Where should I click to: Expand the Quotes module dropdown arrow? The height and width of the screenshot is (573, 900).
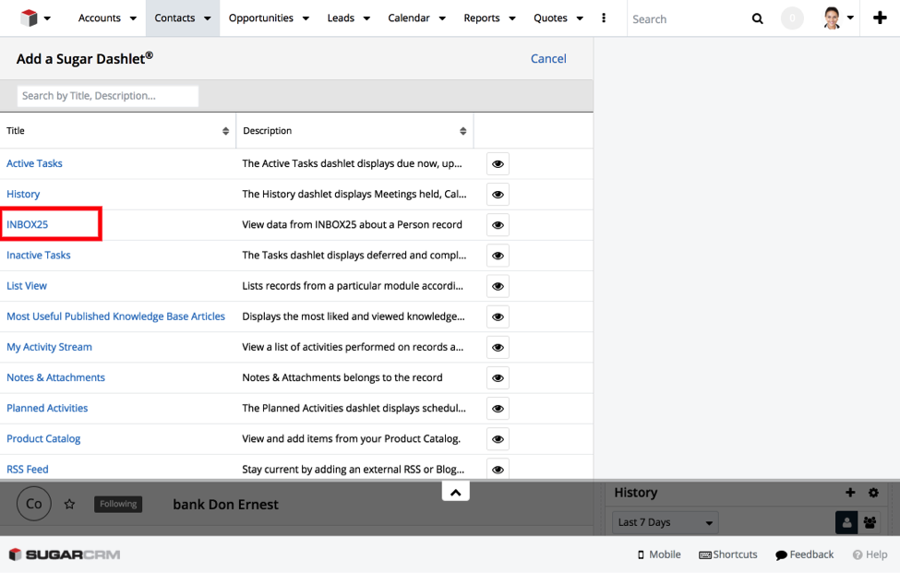coord(580,18)
